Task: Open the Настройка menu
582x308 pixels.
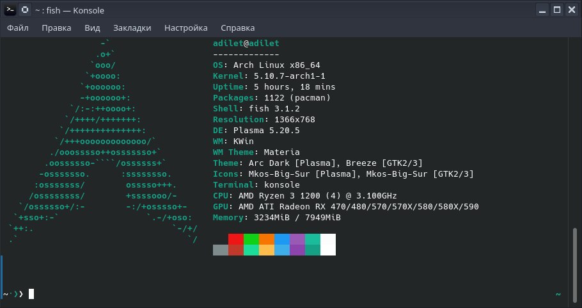Action: click(186, 28)
